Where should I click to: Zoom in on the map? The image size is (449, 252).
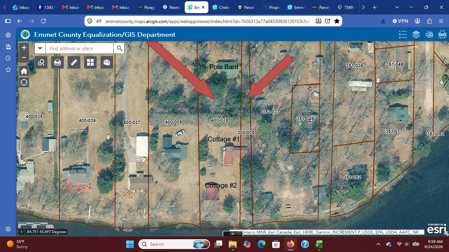click(24, 48)
